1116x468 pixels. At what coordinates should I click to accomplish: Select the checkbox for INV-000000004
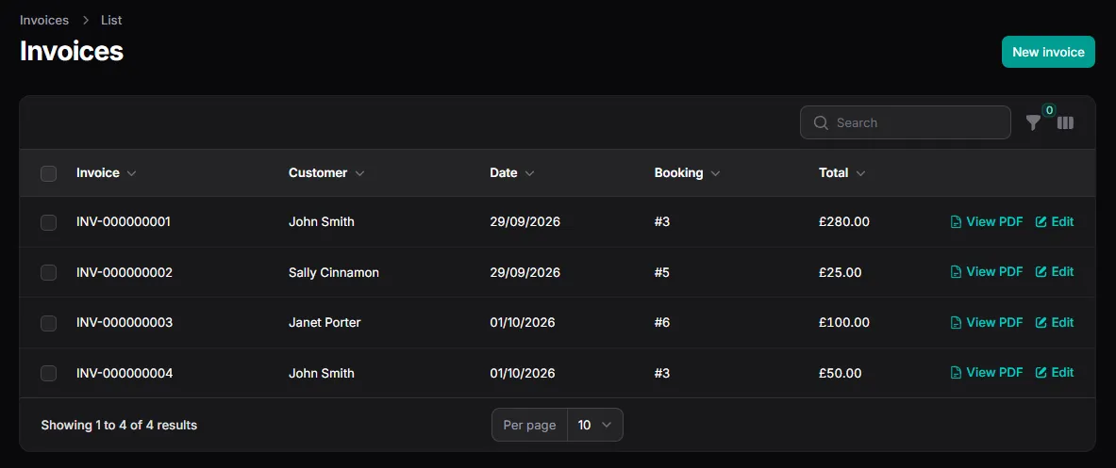click(x=48, y=373)
